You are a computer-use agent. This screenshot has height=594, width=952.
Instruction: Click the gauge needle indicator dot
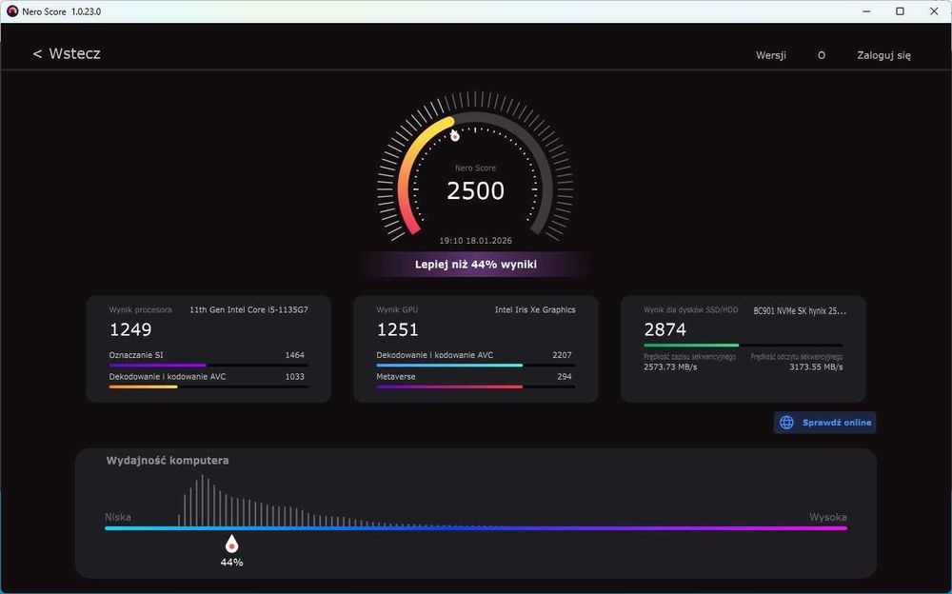pyautogui.click(x=455, y=136)
